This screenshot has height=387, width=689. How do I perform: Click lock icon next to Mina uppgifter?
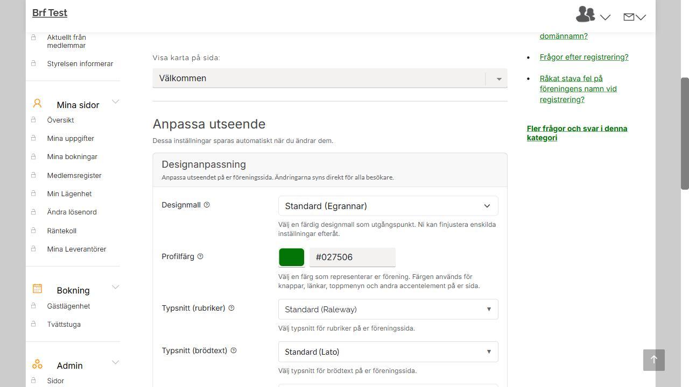coord(33,138)
